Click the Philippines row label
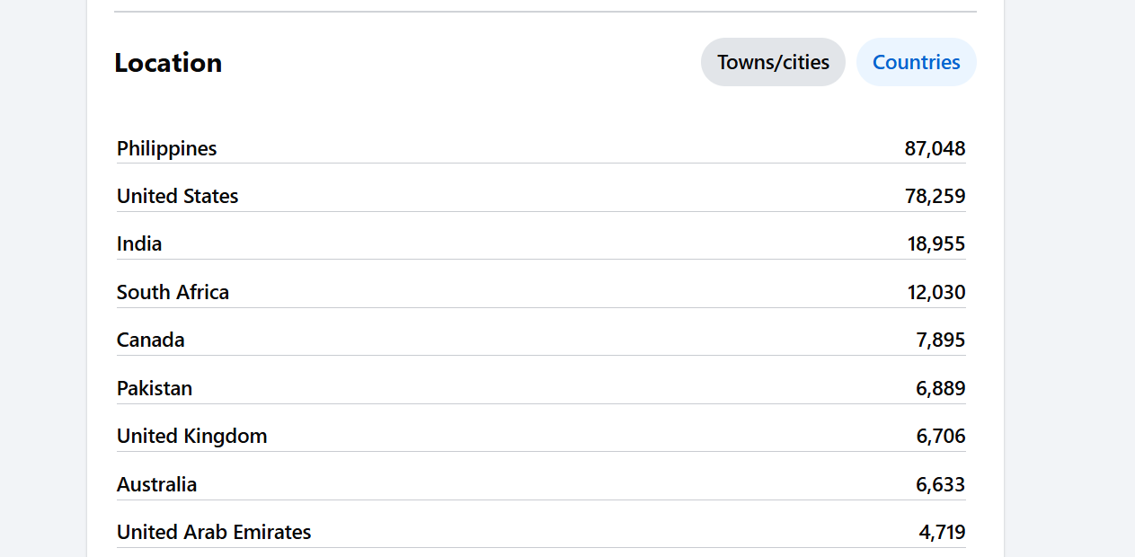The height and width of the screenshot is (557, 1135). tap(167, 148)
